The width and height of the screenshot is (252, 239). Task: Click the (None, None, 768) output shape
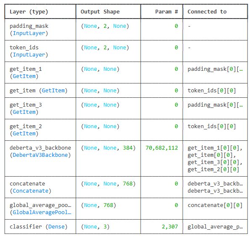click(108, 184)
